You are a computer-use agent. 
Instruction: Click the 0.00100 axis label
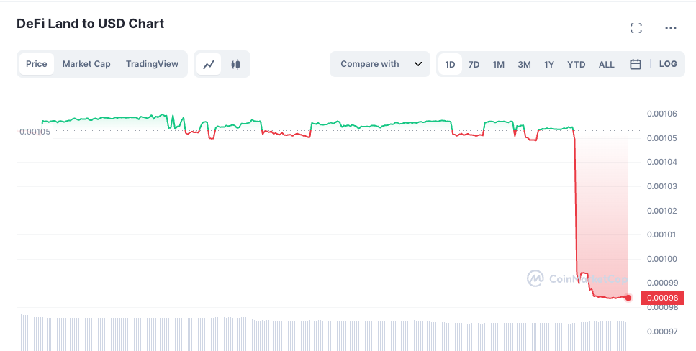pyautogui.click(x=662, y=259)
